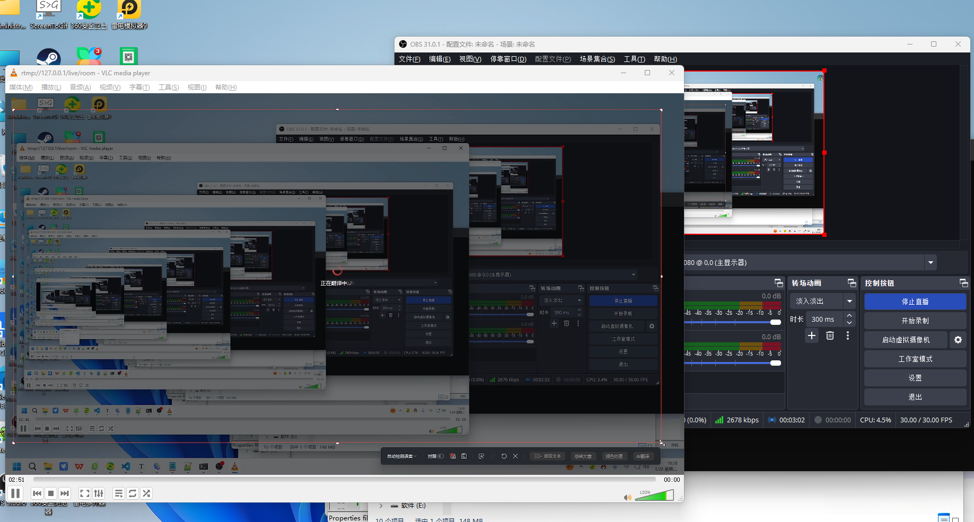The image size is (974, 522).
Task: Click the AI翻译 button
Action: 643,456
